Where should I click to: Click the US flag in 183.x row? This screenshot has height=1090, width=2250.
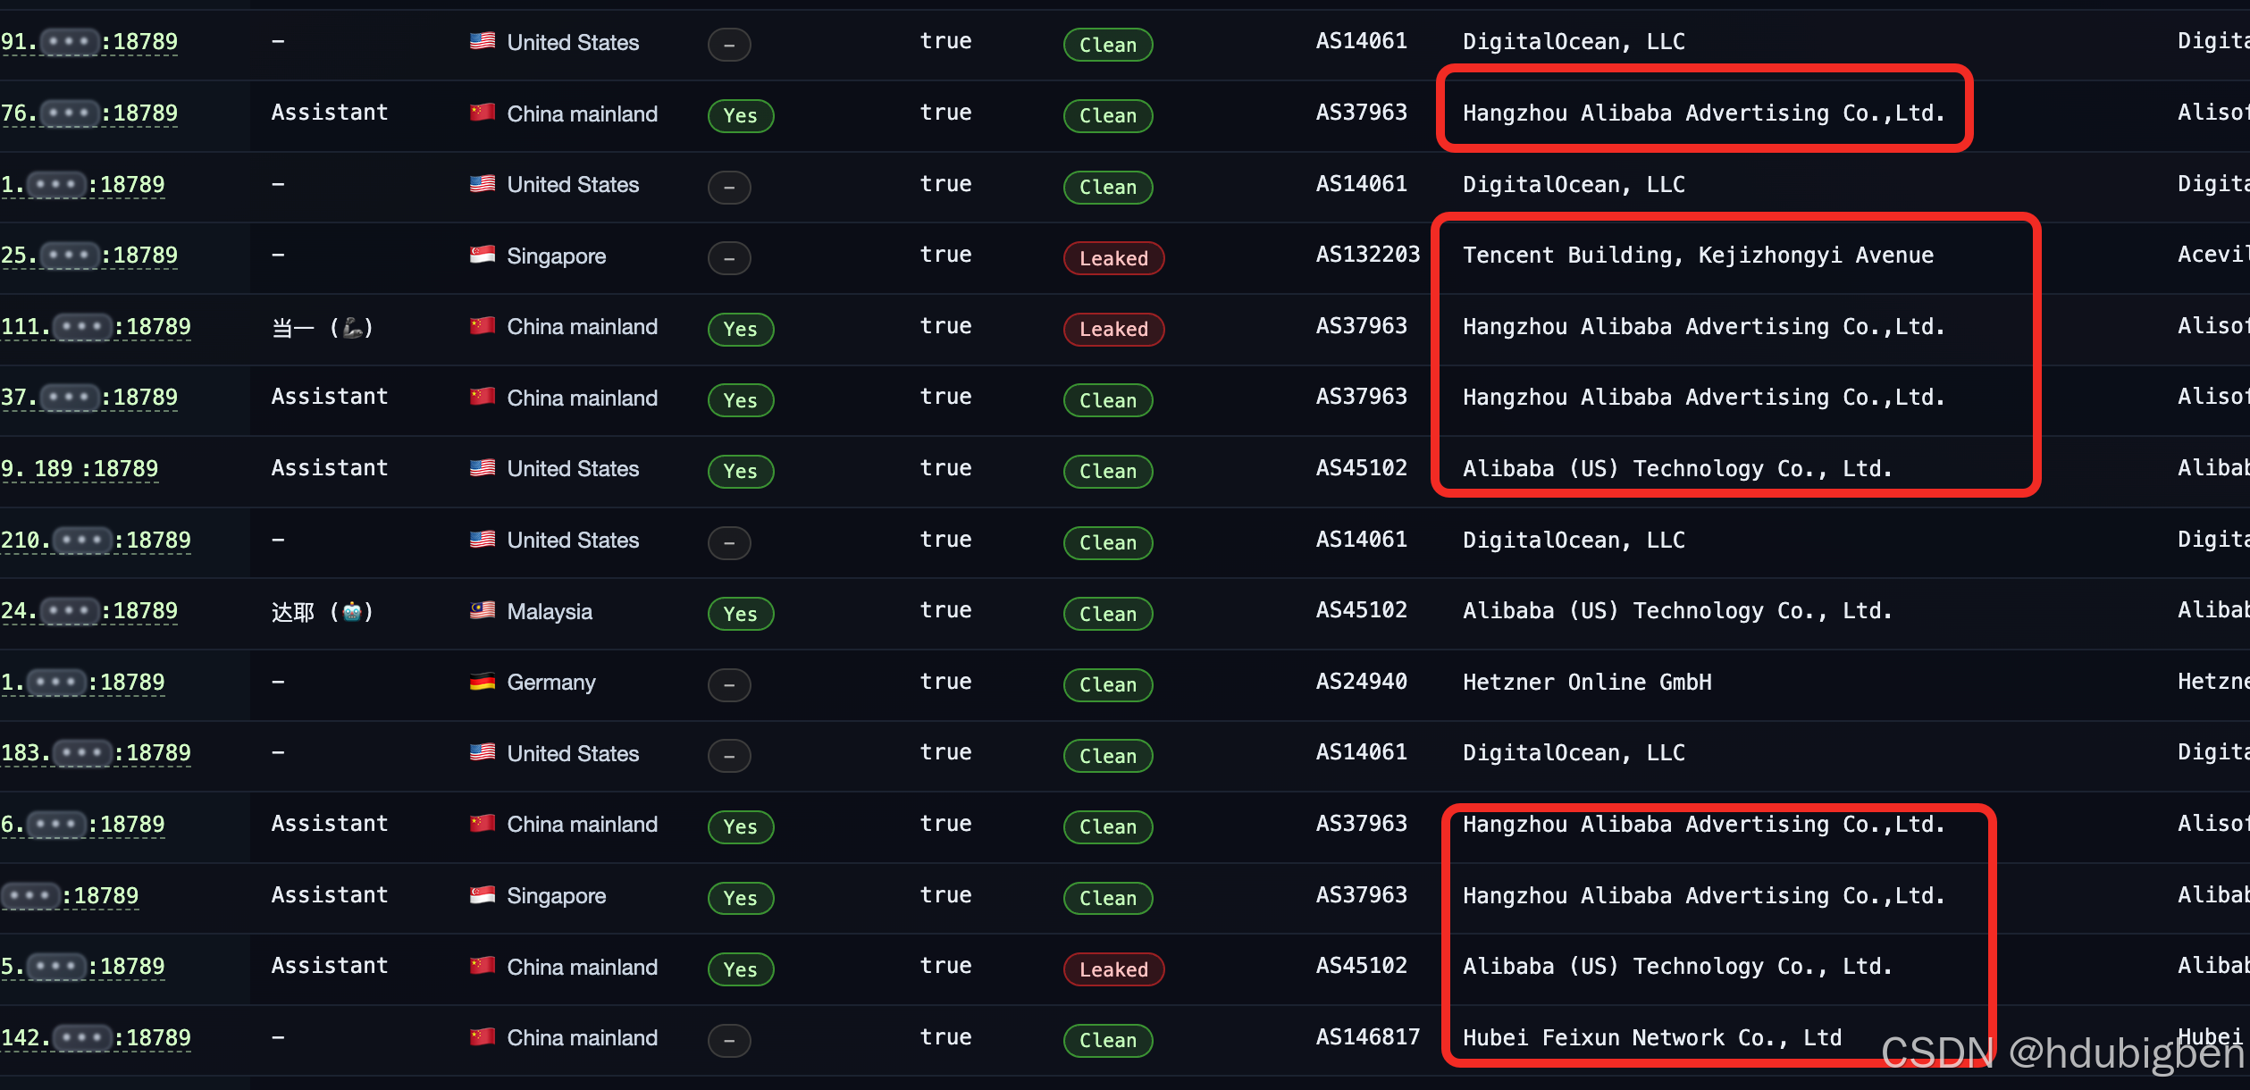coord(483,753)
